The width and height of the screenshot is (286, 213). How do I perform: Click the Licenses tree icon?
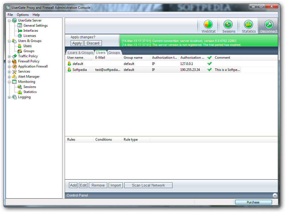coord(20,36)
